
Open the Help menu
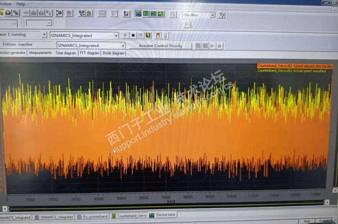pyautogui.click(x=21, y=4)
